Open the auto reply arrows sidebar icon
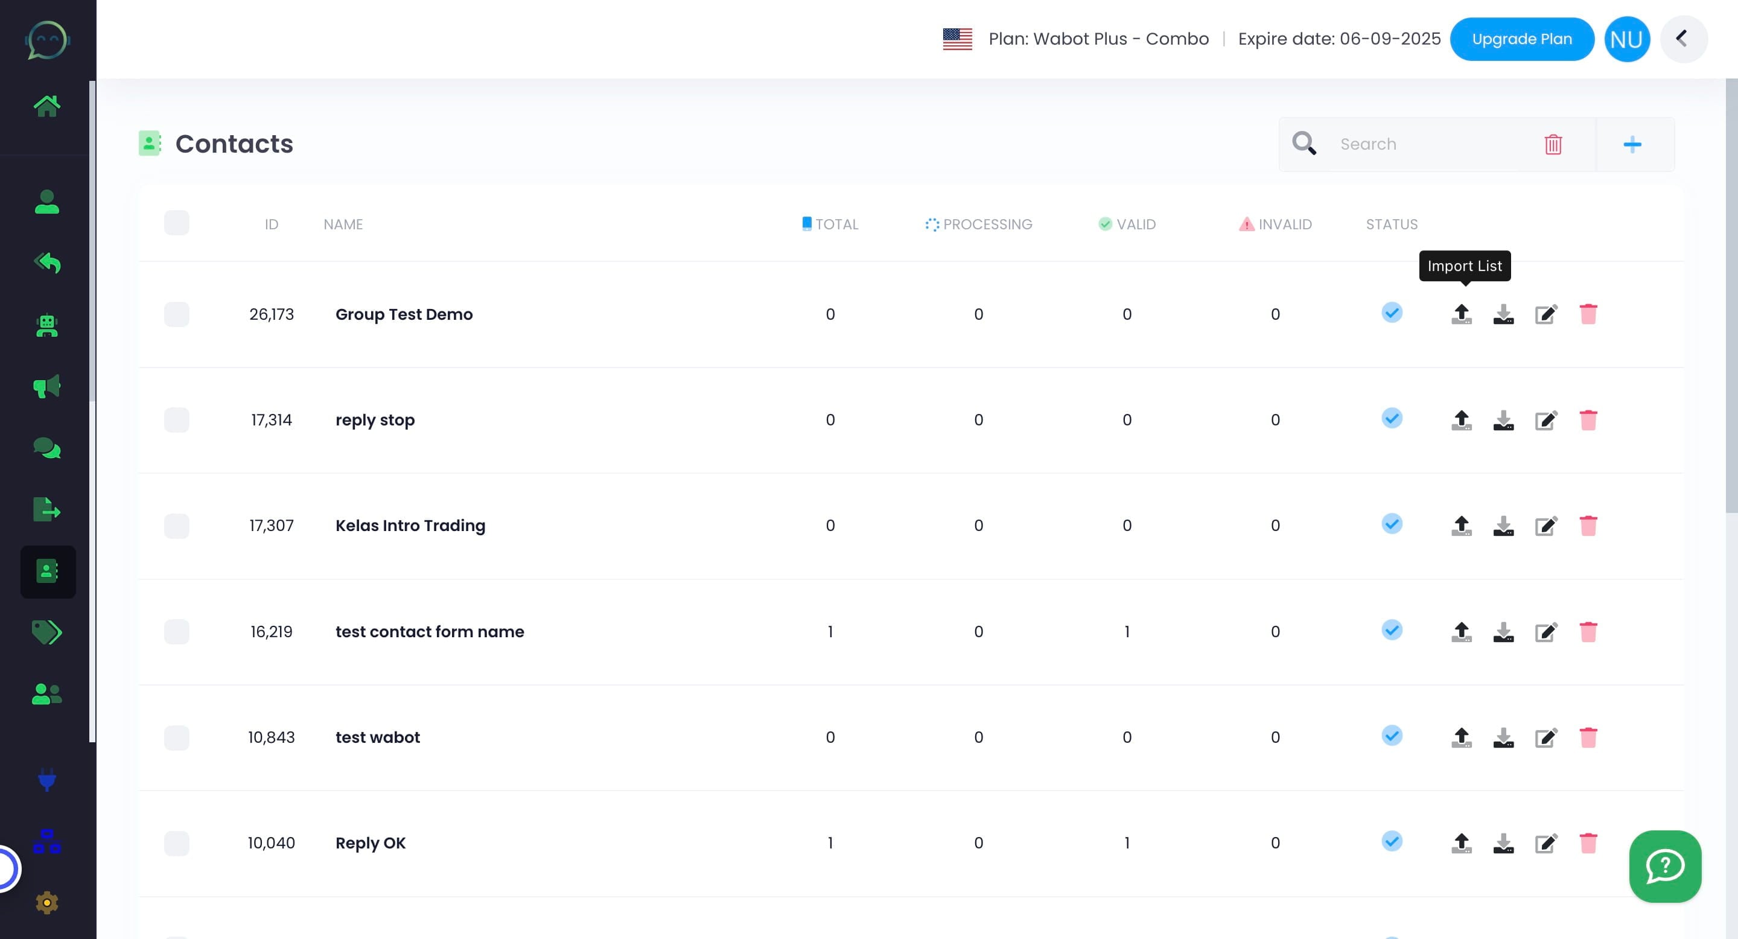 tap(46, 263)
